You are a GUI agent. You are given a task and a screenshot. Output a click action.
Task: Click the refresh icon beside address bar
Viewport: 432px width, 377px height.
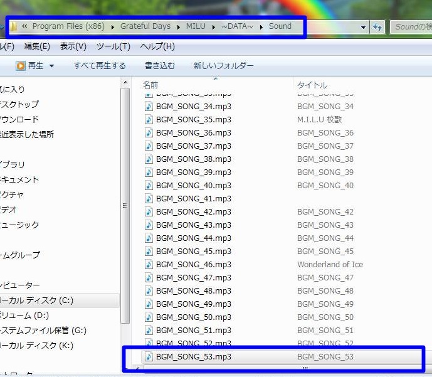click(377, 27)
